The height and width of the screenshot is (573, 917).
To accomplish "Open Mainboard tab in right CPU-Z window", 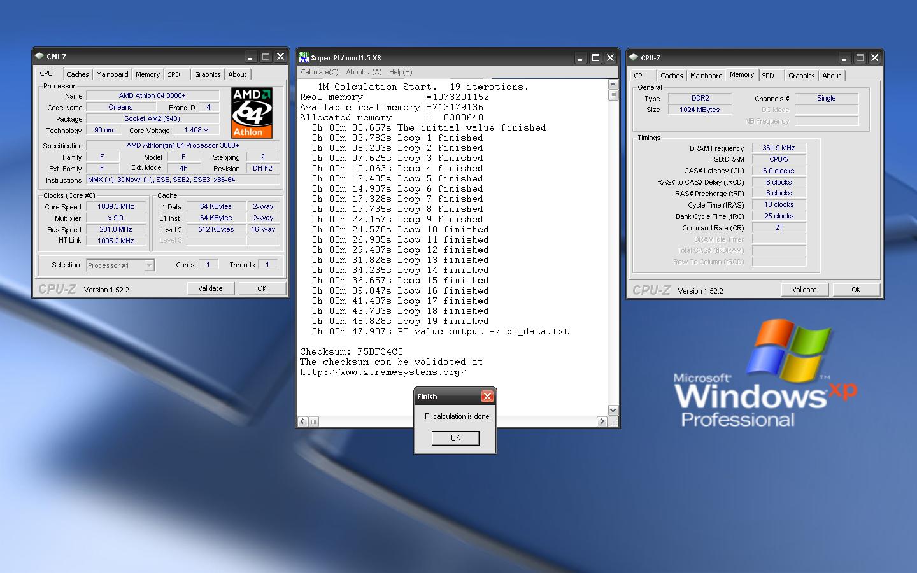I will (x=706, y=76).
